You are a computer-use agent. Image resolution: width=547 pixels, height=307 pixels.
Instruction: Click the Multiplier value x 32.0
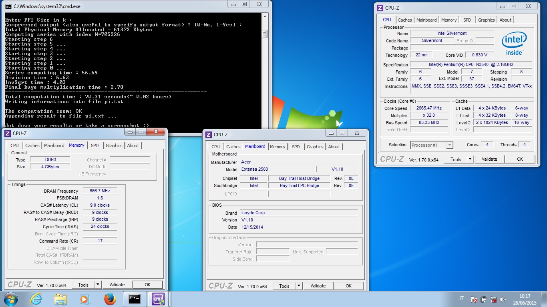429,116
